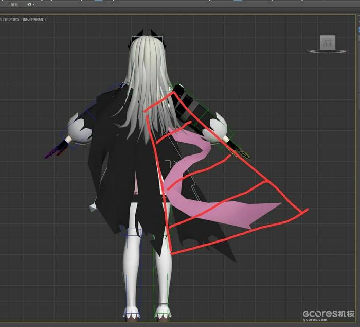
Task: Select the character's right white boot
Action: point(163,311)
